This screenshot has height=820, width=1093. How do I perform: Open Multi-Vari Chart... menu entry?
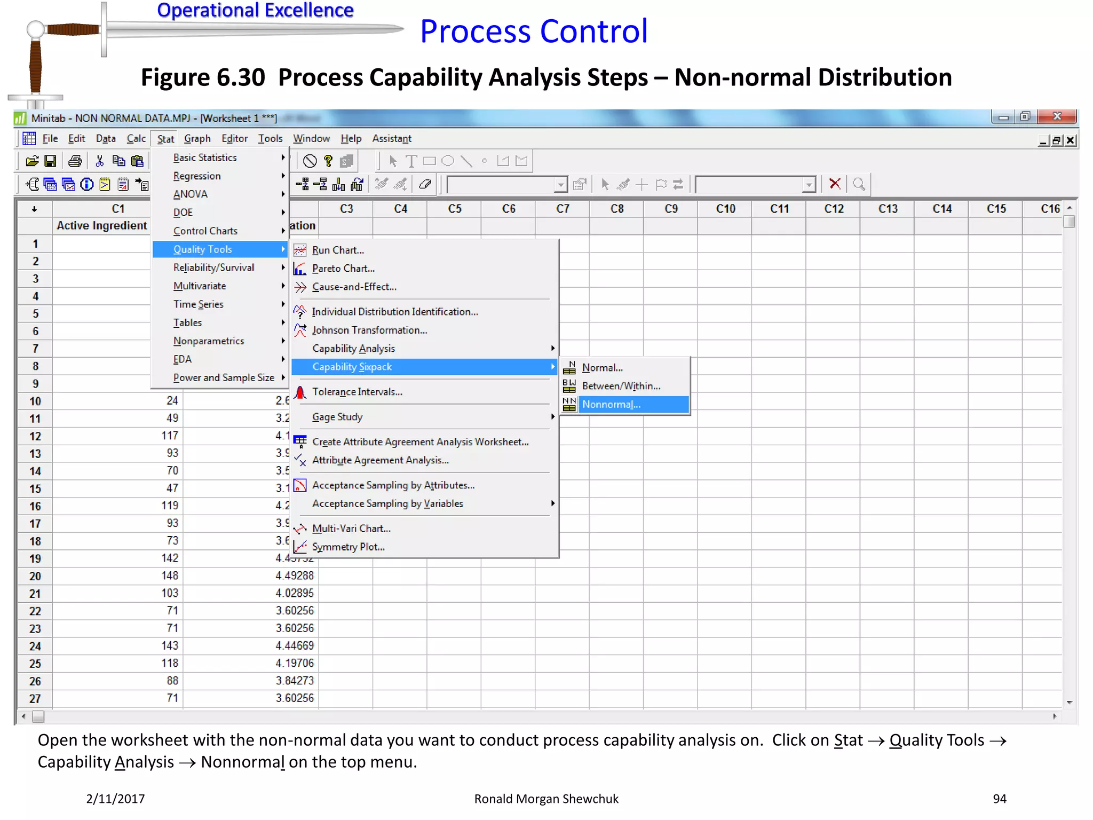point(424,529)
